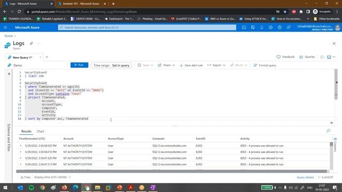Viewport: 342px width, 192px height.
Task: Open the Other bookmarks folder
Action: pos(327,19)
